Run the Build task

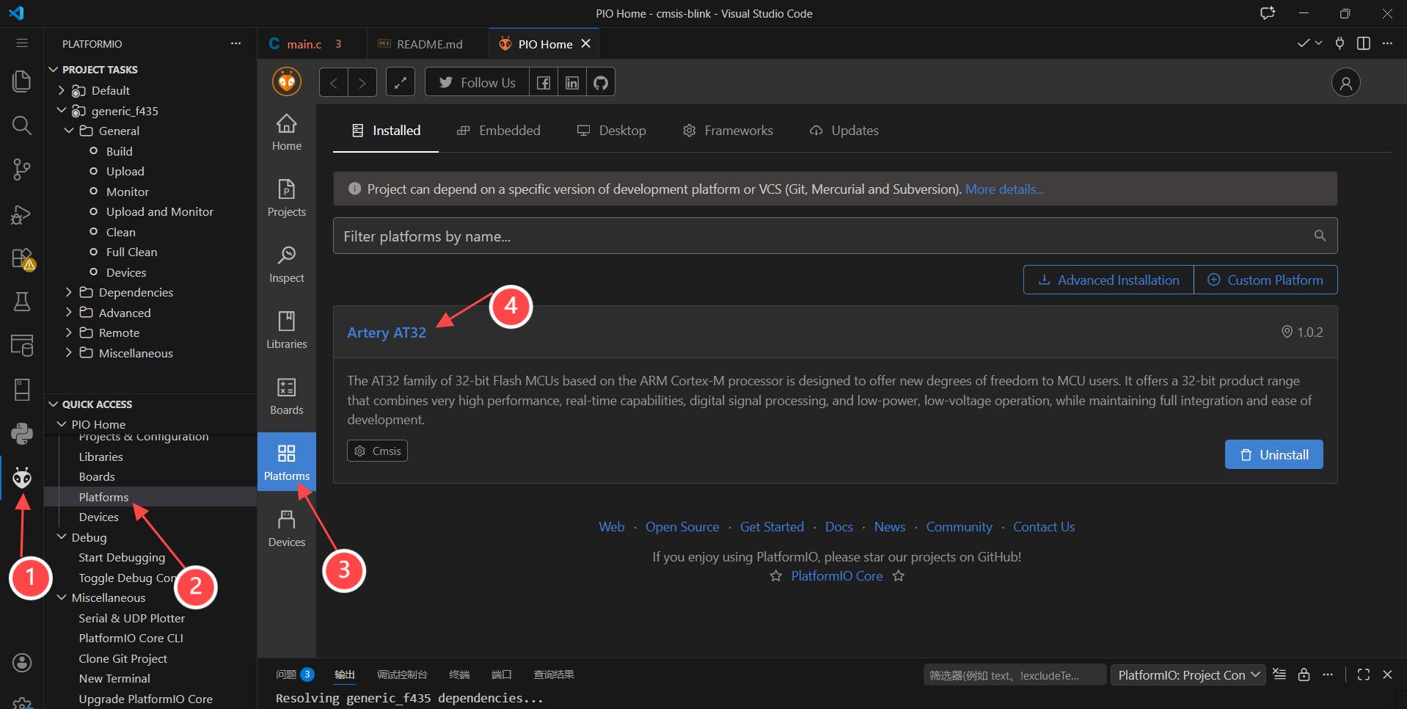[x=120, y=151]
